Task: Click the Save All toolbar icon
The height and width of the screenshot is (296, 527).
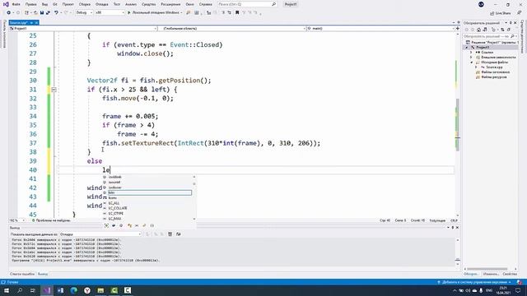Action: [48, 13]
